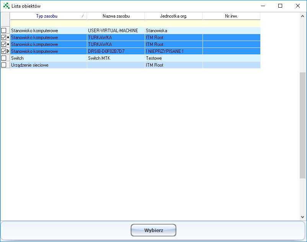This screenshot has height=242, width=307.
Task: Click the scrollbar up arrow
Action: coord(302,16)
